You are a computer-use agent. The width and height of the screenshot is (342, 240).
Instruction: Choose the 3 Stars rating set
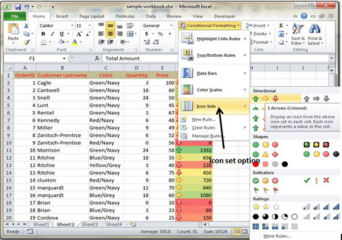click(266, 206)
